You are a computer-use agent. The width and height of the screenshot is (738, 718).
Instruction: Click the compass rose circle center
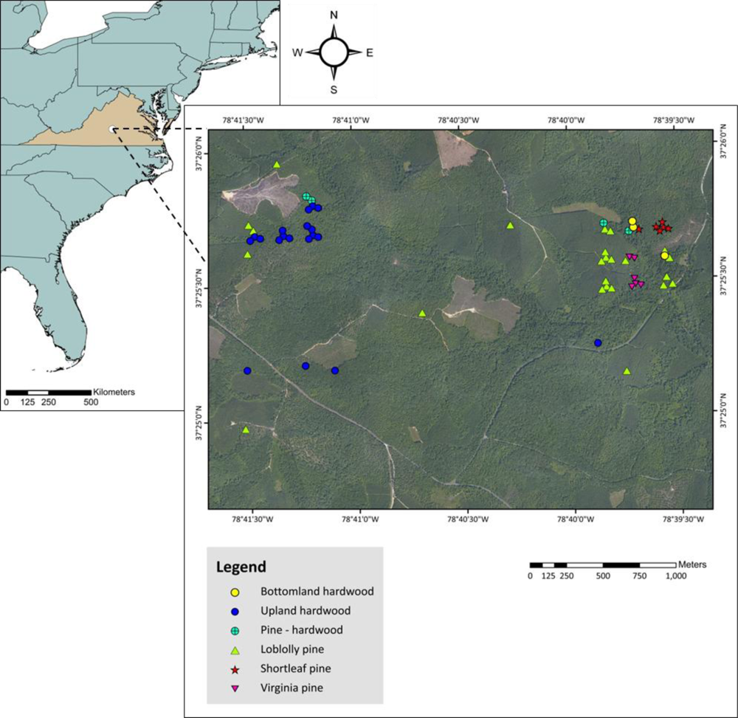334,52
